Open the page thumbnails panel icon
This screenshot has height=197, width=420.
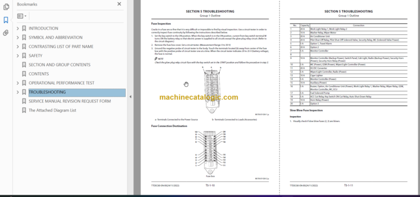[6, 7]
